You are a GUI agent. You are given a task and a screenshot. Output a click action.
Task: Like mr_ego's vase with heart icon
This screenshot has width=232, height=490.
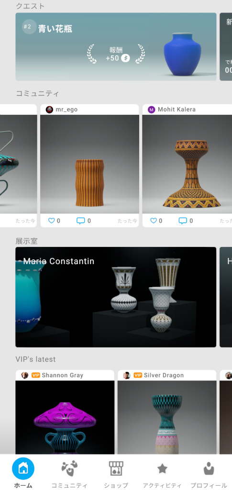click(x=52, y=221)
